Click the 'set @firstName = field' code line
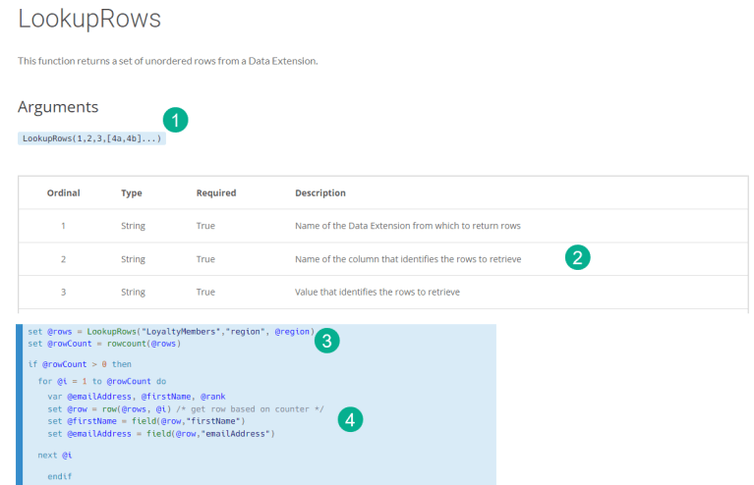This screenshot has width=754, height=485. (x=138, y=421)
